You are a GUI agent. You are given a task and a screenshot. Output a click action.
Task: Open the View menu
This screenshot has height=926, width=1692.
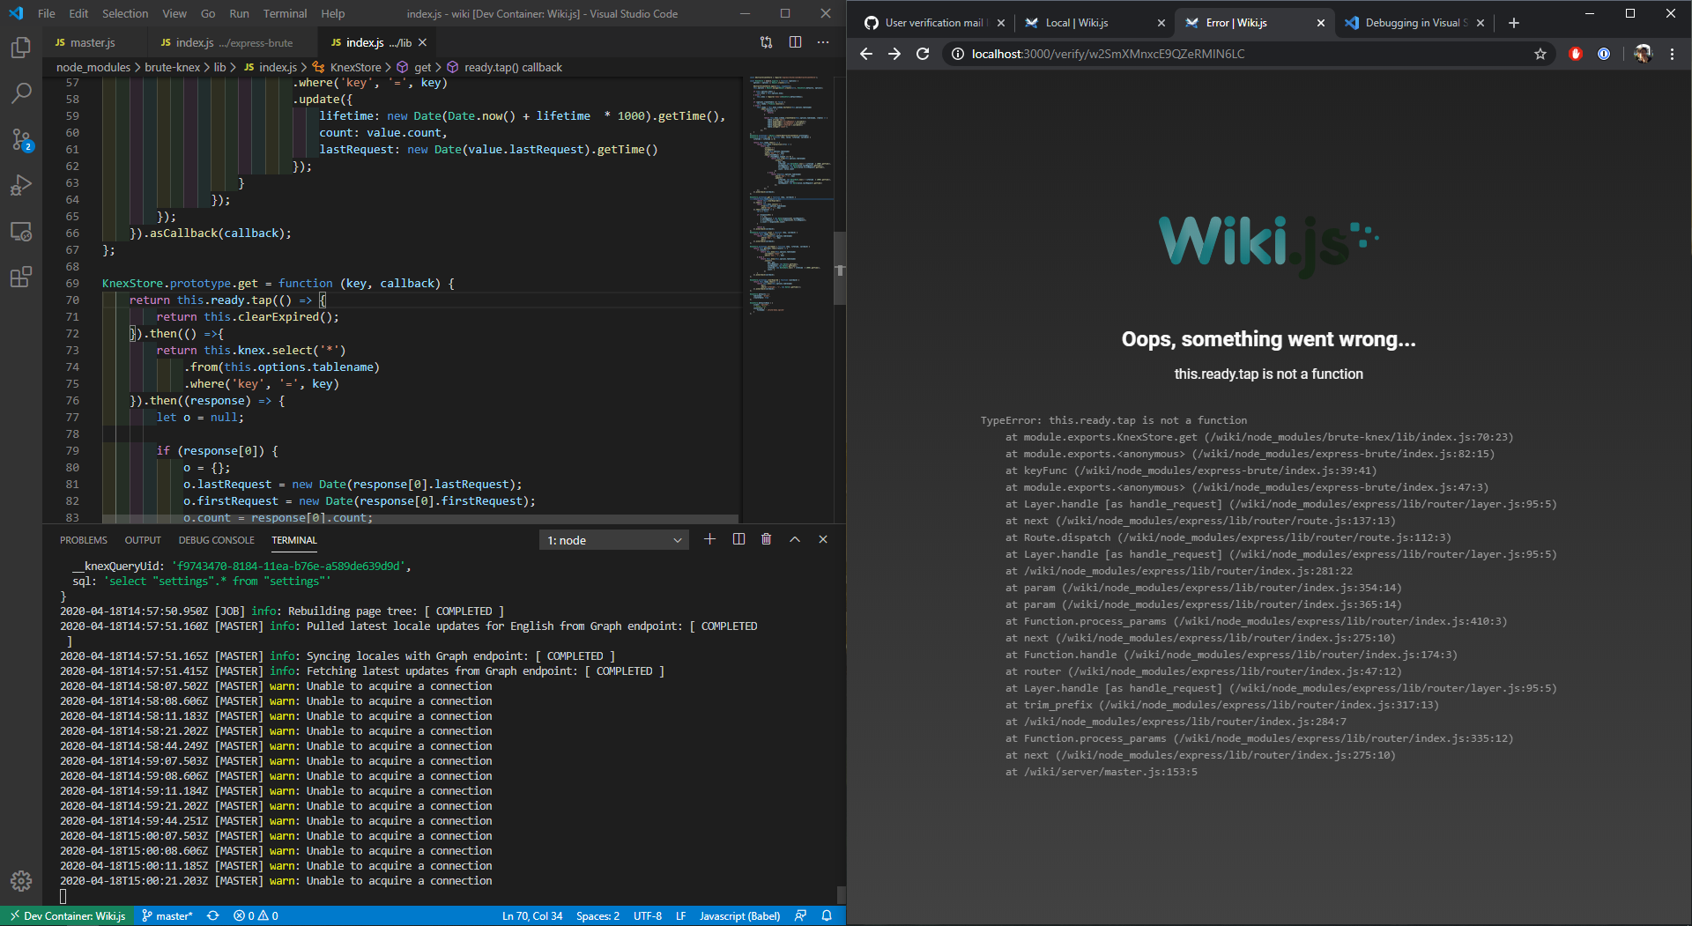[174, 13]
